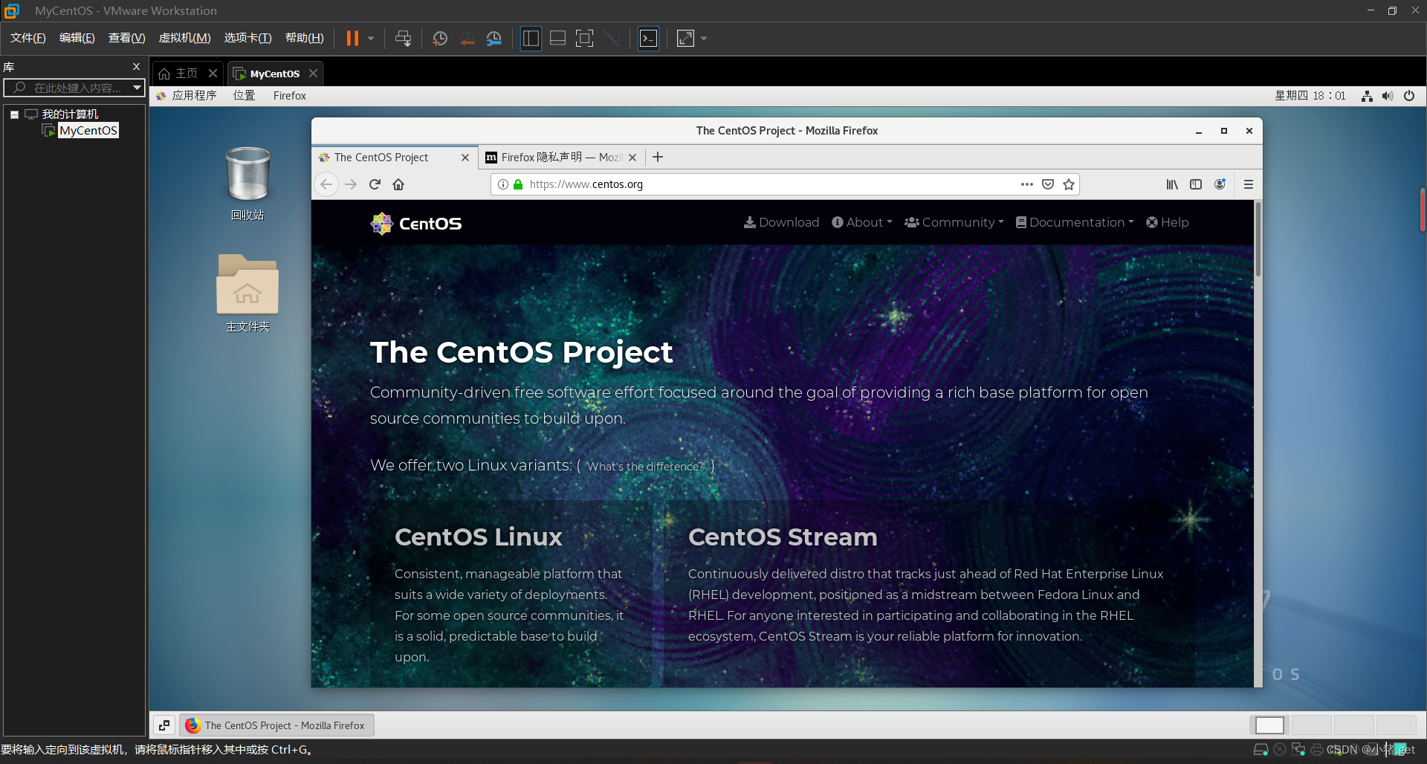Close The CentOS Project Firefox tab
The width and height of the screenshot is (1427, 764).
[x=465, y=158]
